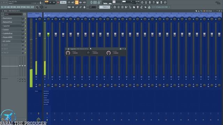Open the Capacitor plugin window menu arrow
This screenshot has height=125, width=223.
66,49
